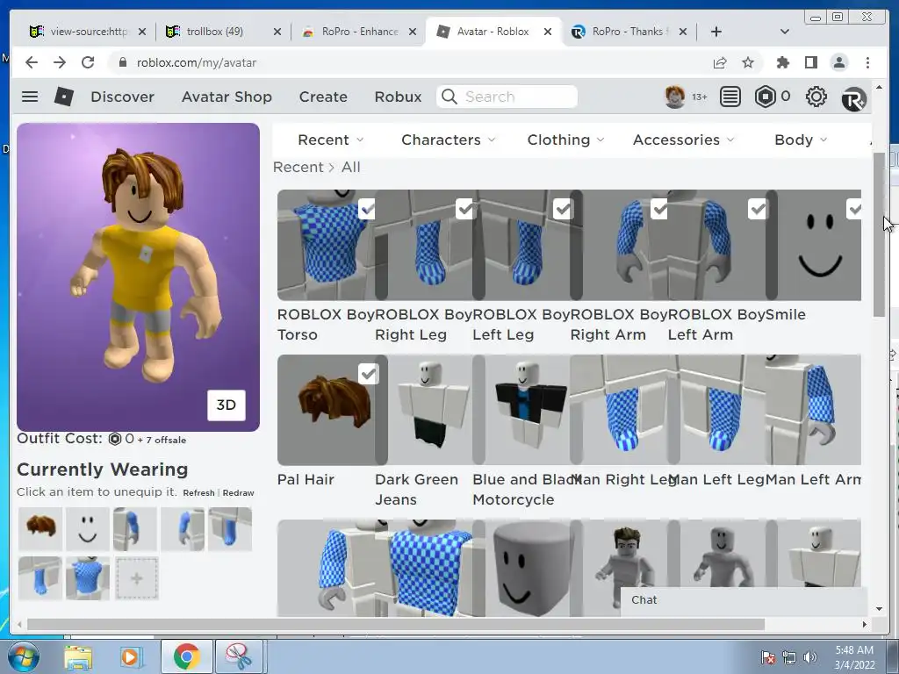Toggle avatar preview 3D button

click(x=226, y=405)
